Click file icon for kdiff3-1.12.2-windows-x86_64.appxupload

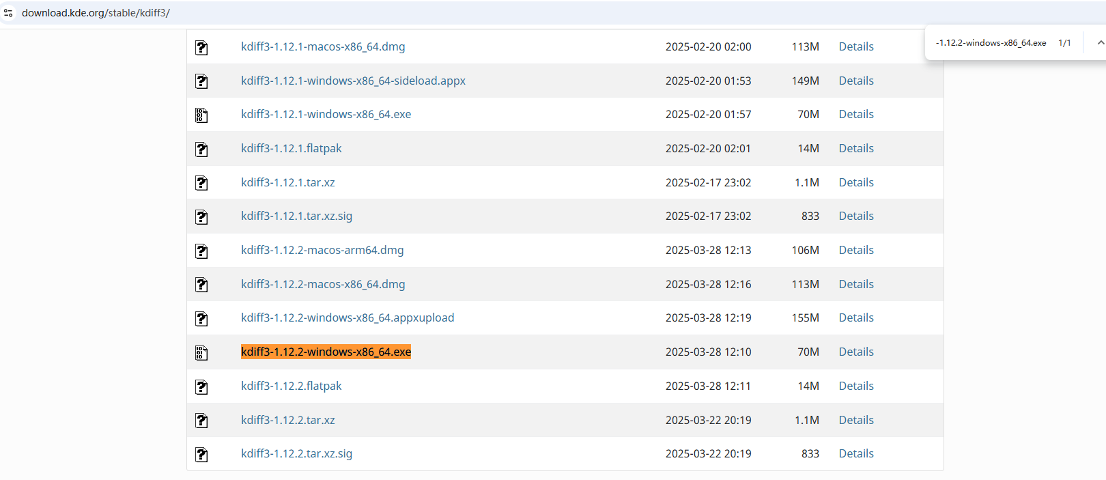click(201, 319)
